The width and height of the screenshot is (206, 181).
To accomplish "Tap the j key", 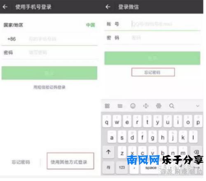I will (173, 137).
